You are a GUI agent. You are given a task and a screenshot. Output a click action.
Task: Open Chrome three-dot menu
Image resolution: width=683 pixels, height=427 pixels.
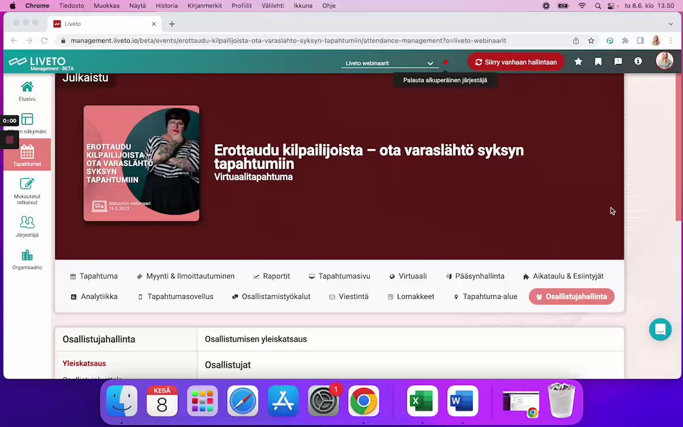[x=671, y=40]
